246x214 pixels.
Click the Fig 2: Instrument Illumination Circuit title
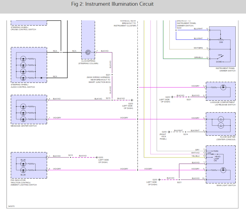click(112, 4)
